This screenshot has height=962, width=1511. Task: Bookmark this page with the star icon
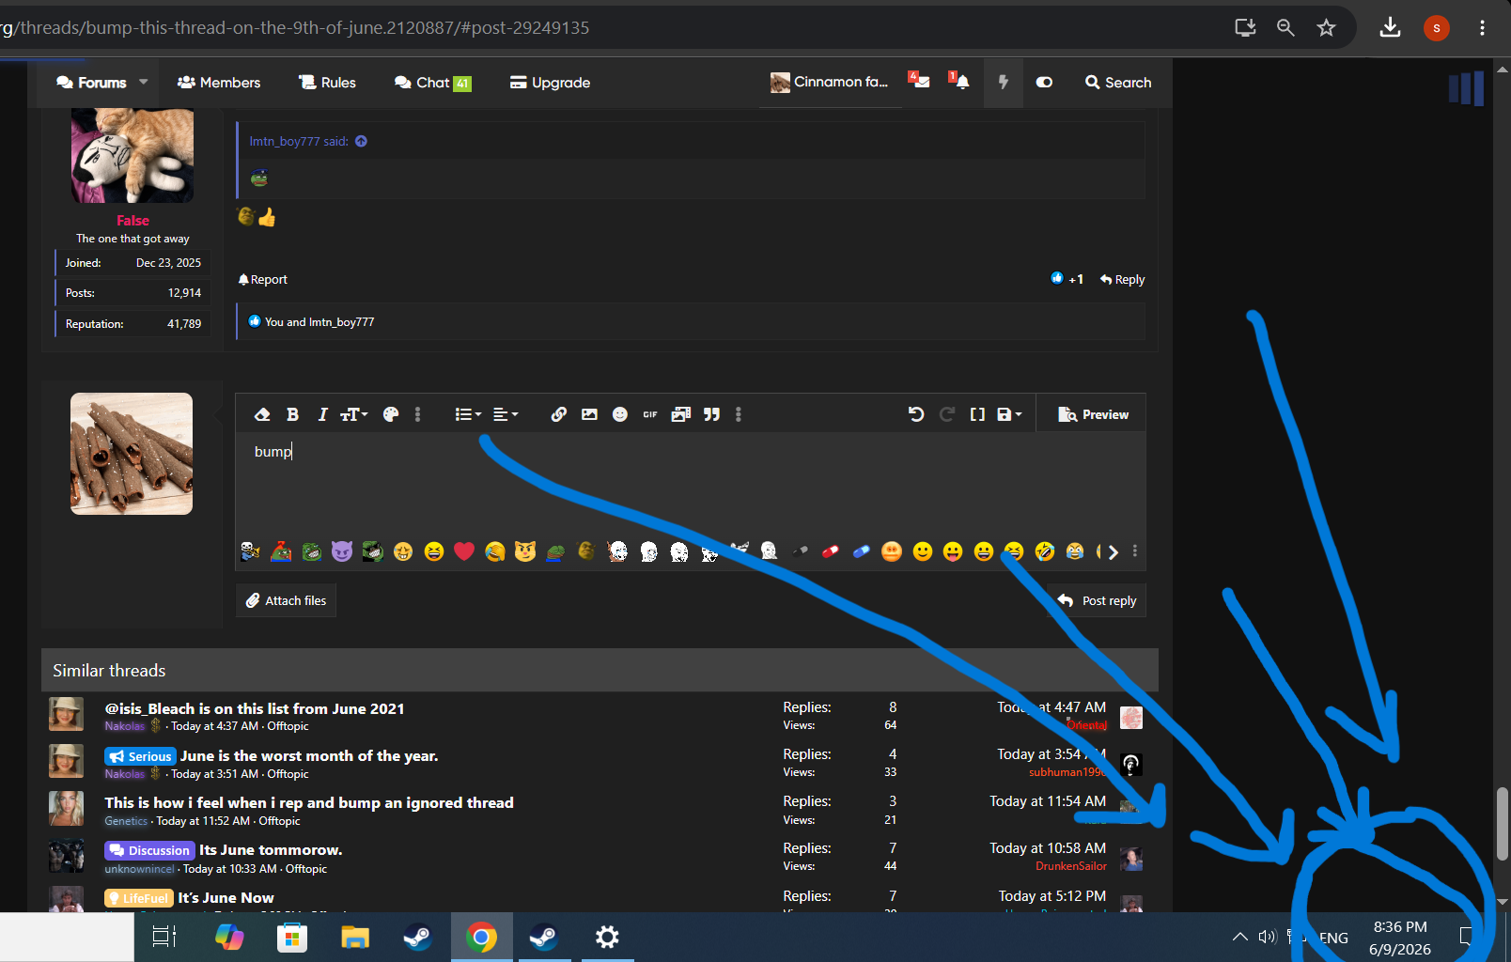(1326, 27)
